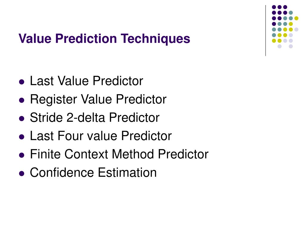This screenshot has height=229, width=305.
Task: Select the Finite Context Method Predictor text
Action: (119, 154)
